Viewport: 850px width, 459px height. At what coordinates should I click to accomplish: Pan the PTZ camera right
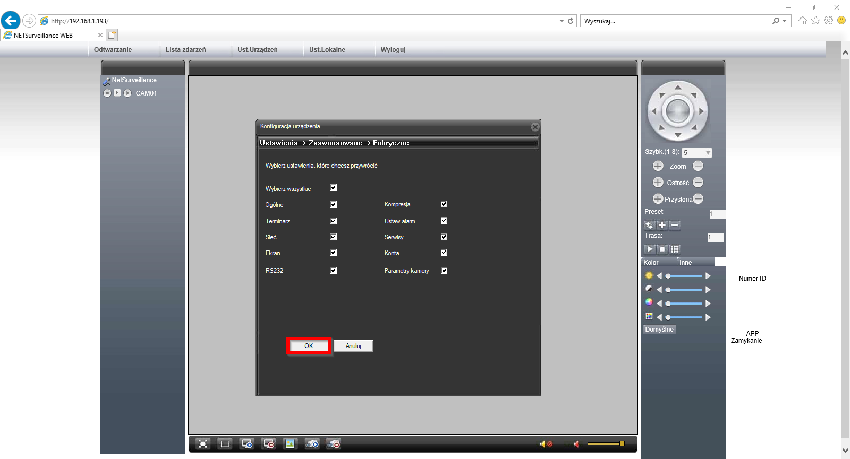702,111
